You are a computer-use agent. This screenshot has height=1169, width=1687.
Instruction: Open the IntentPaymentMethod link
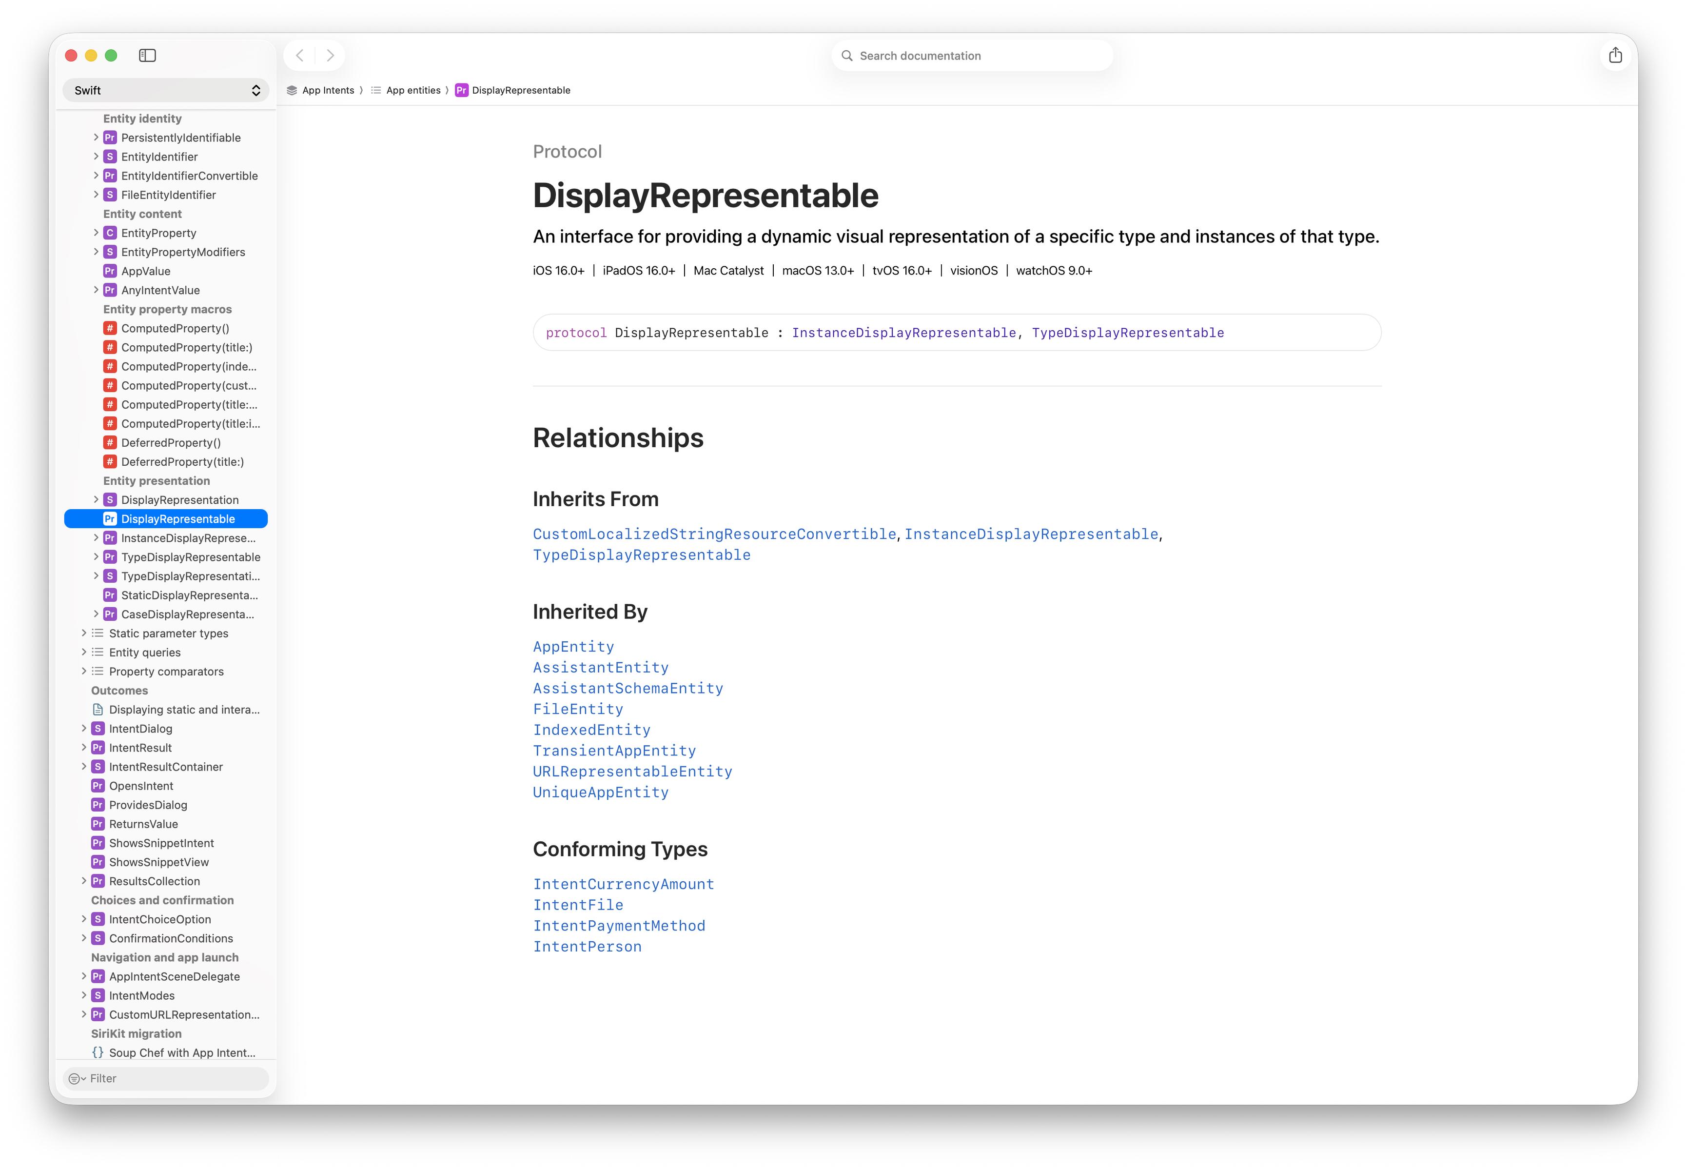619,926
